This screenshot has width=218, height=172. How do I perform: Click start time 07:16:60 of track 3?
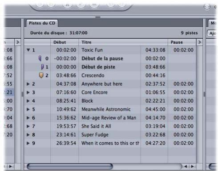(x=66, y=92)
